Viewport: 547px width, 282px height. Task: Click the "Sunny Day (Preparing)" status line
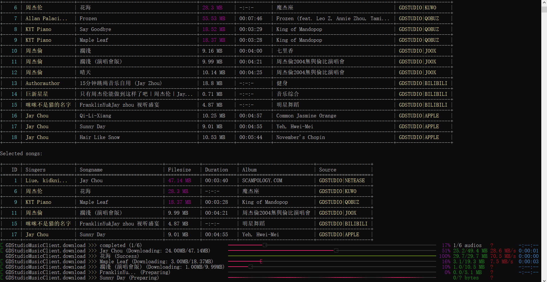tap(129, 278)
